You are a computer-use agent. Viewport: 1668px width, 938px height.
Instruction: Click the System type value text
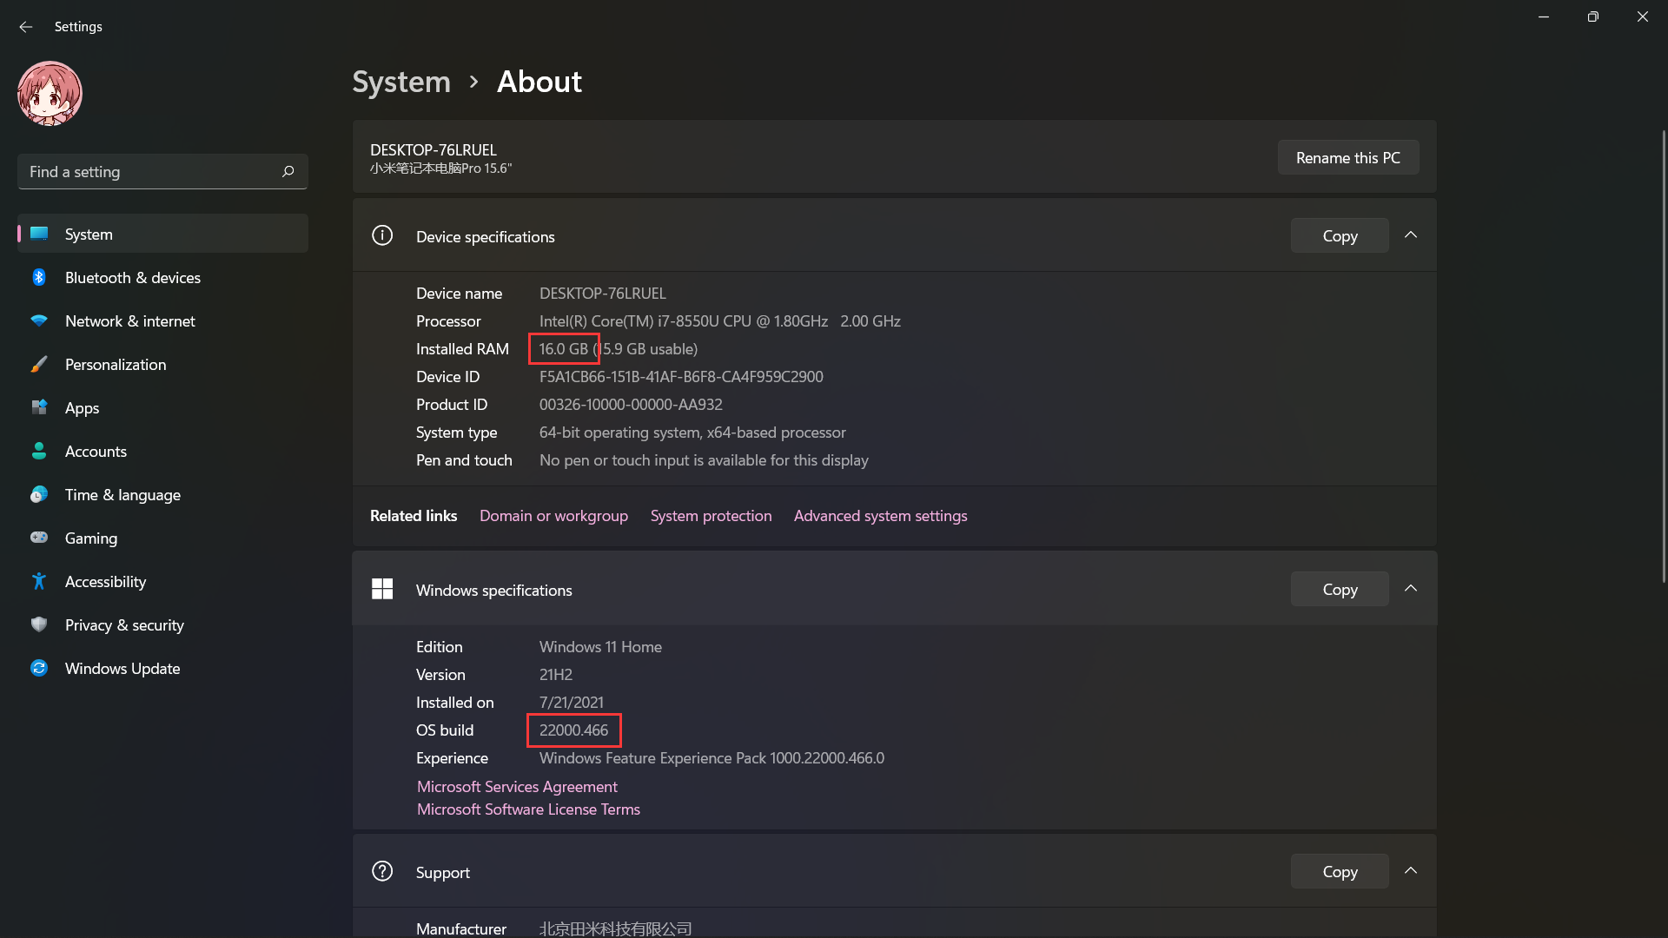(692, 433)
